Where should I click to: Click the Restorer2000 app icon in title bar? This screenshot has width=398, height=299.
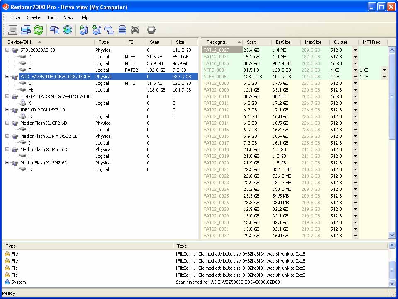(x=5, y=7)
